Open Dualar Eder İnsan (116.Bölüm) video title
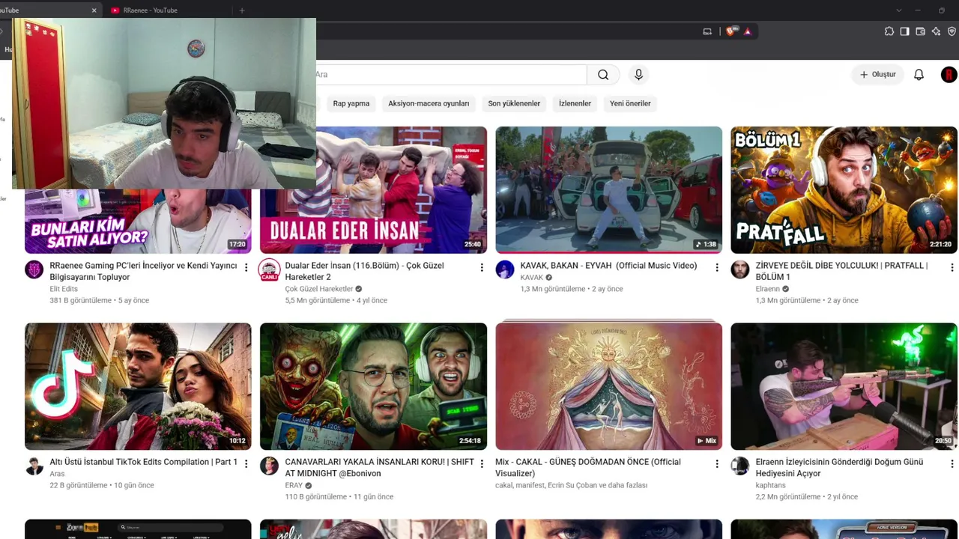 pos(364,271)
